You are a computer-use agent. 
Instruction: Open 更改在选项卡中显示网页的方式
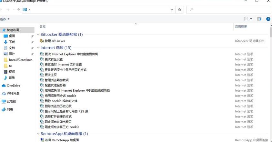click(x=65, y=70)
